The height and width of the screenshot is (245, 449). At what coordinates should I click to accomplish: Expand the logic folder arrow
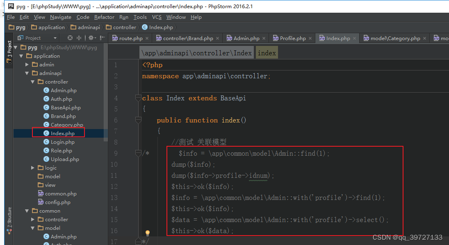point(33,168)
